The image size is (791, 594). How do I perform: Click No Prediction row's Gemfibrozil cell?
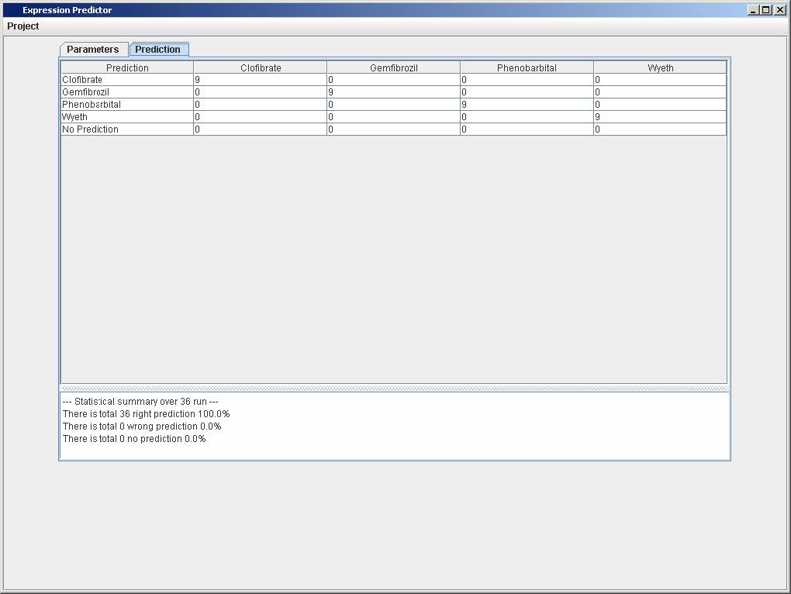point(393,129)
